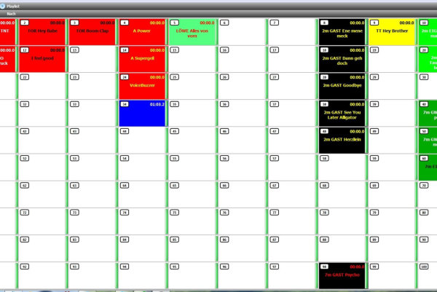
Task: Trigger the 2m GAST Herzilein cart
Action: pyautogui.click(x=342, y=141)
